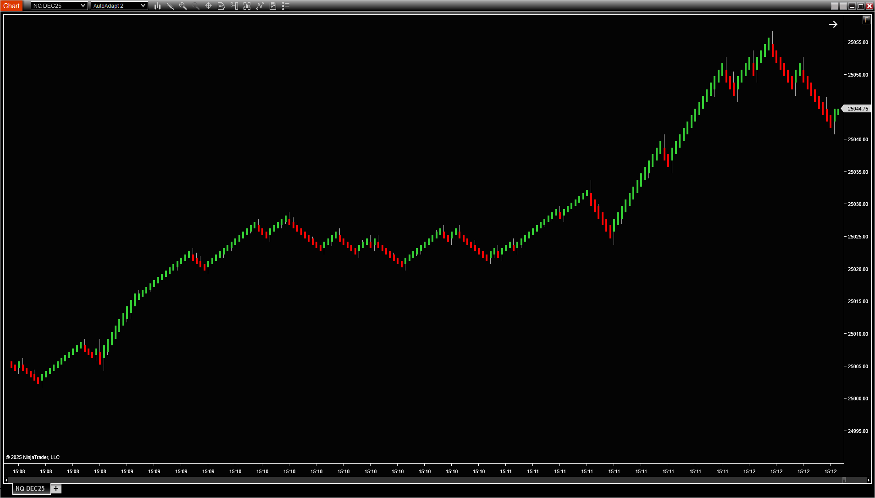Open chart properties
This screenshot has width=875, height=498.
click(x=286, y=6)
